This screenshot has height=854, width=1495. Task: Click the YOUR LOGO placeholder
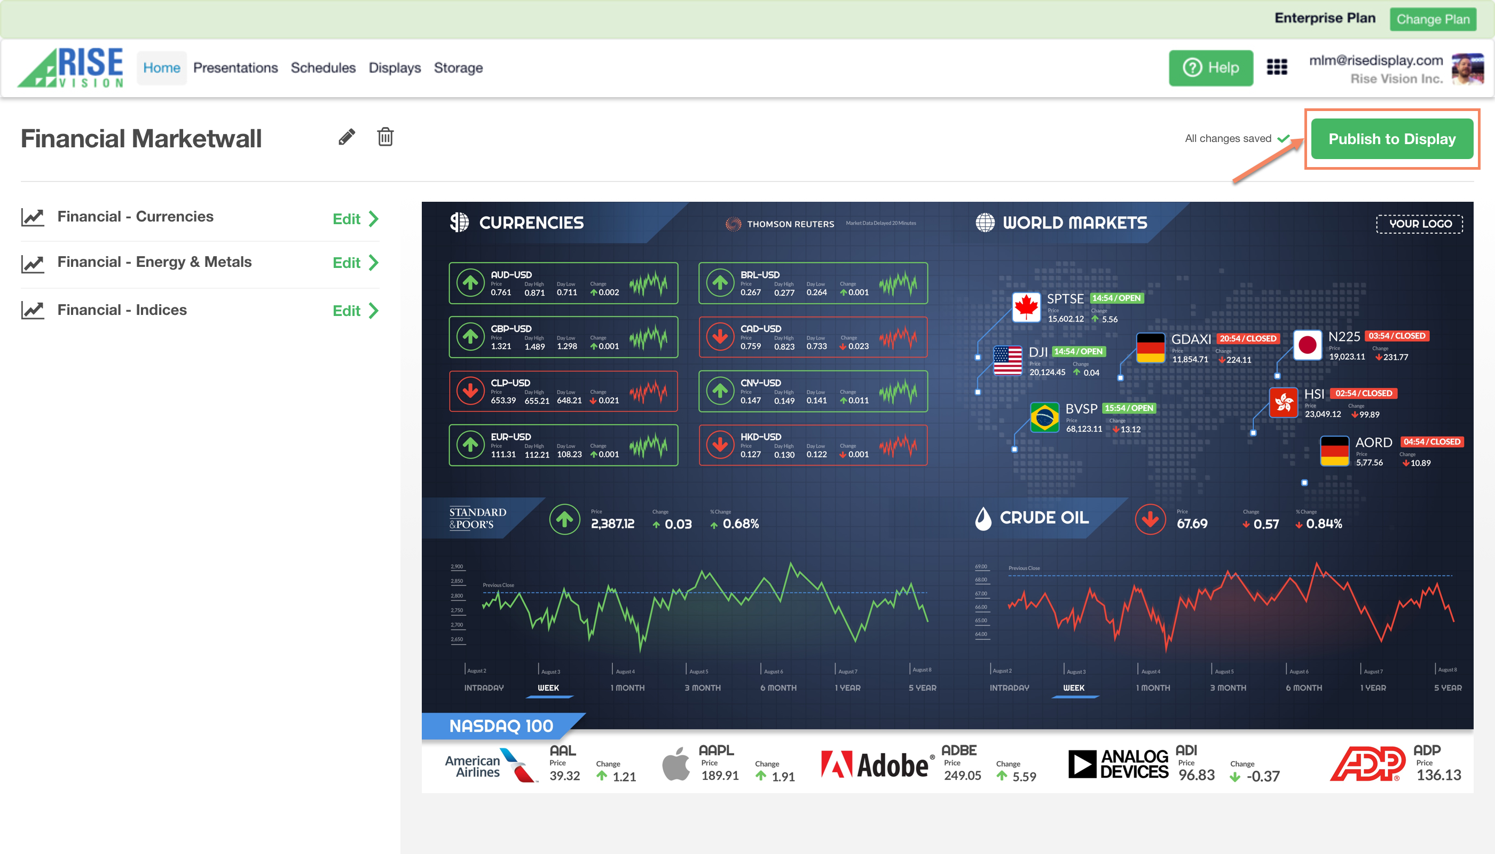(1419, 224)
